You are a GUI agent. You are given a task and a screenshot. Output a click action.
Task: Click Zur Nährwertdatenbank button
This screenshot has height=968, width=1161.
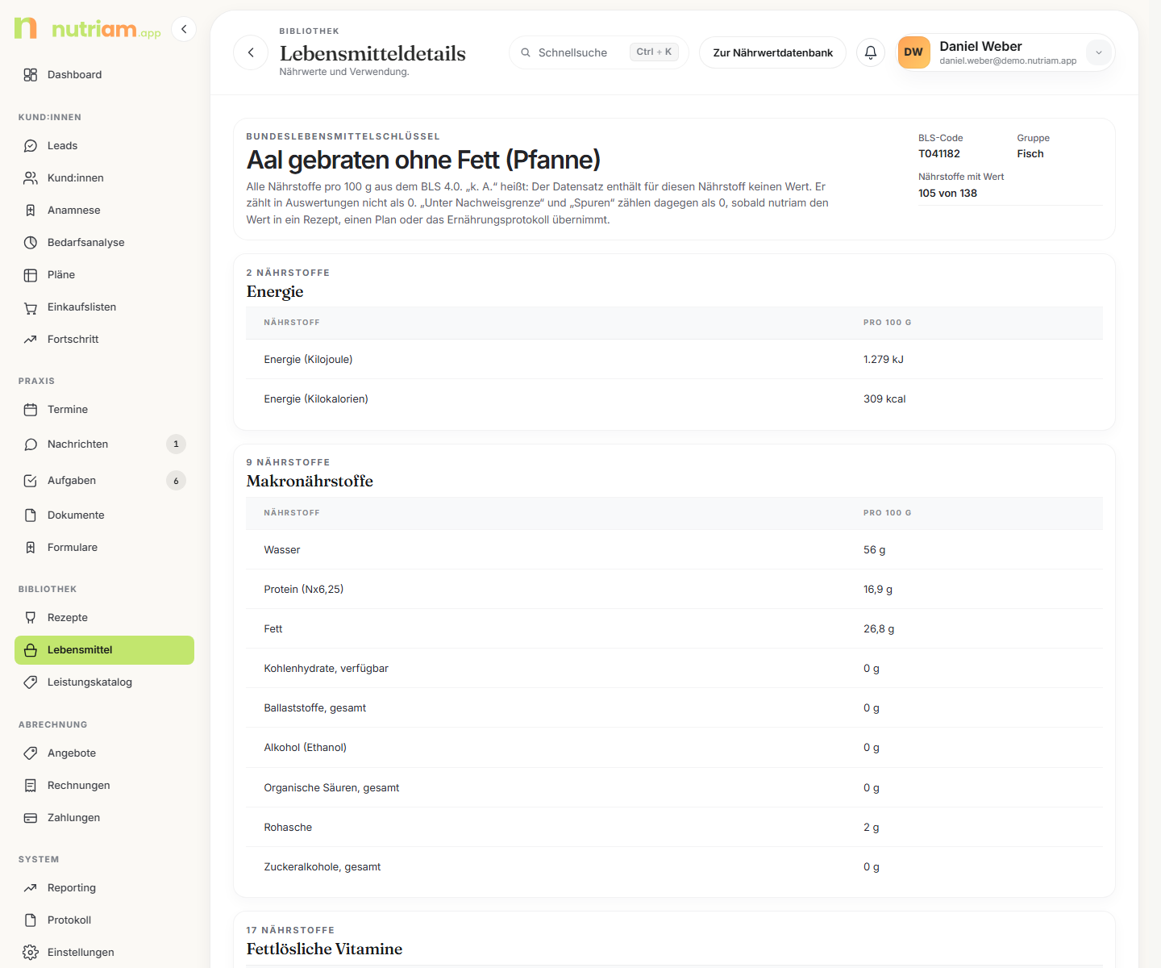(x=772, y=52)
